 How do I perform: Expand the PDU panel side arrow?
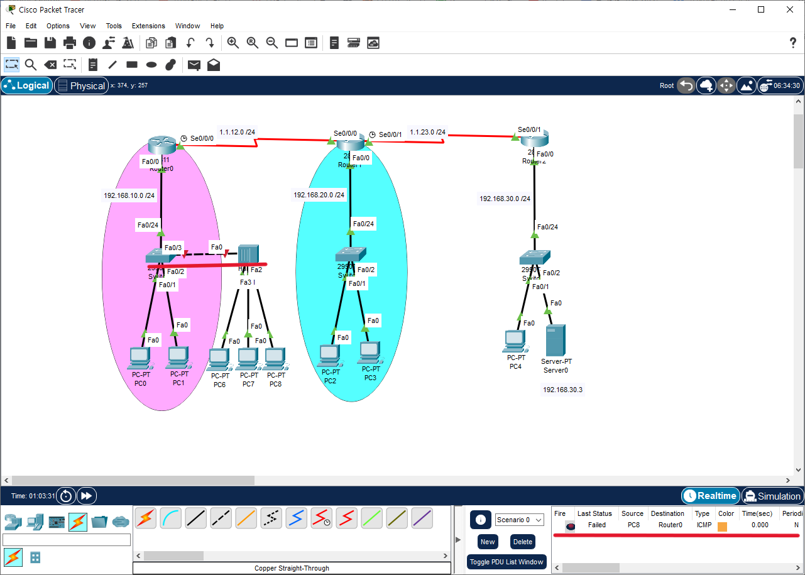[x=457, y=540]
